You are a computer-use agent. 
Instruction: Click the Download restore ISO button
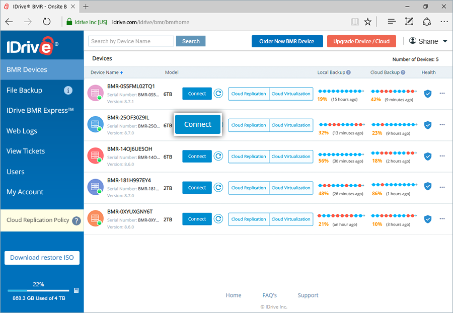click(x=42, y=258)
